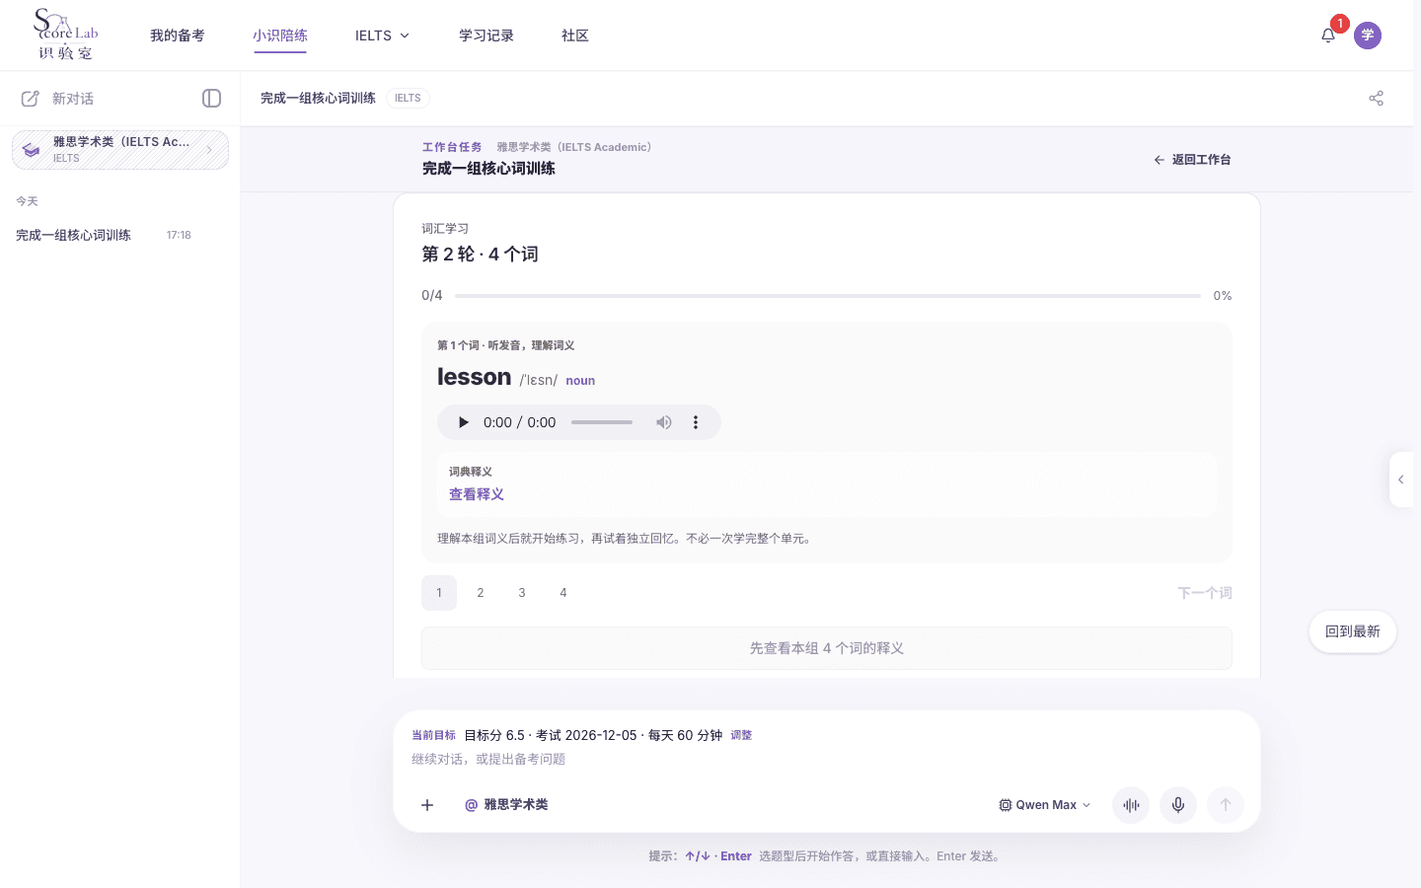Click the voice waveform button

[1131, 805]
